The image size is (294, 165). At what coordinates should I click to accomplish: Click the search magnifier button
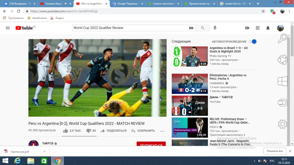click(x=203, y=28)
